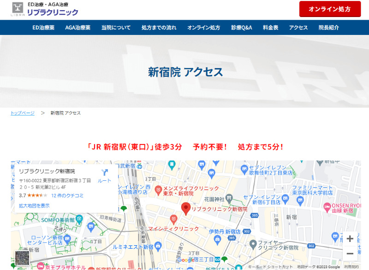Select the ルミネエスト新宿 shopping marker
Image resolution: width=369 pixels, height=270 pixels.
point(158,246)
